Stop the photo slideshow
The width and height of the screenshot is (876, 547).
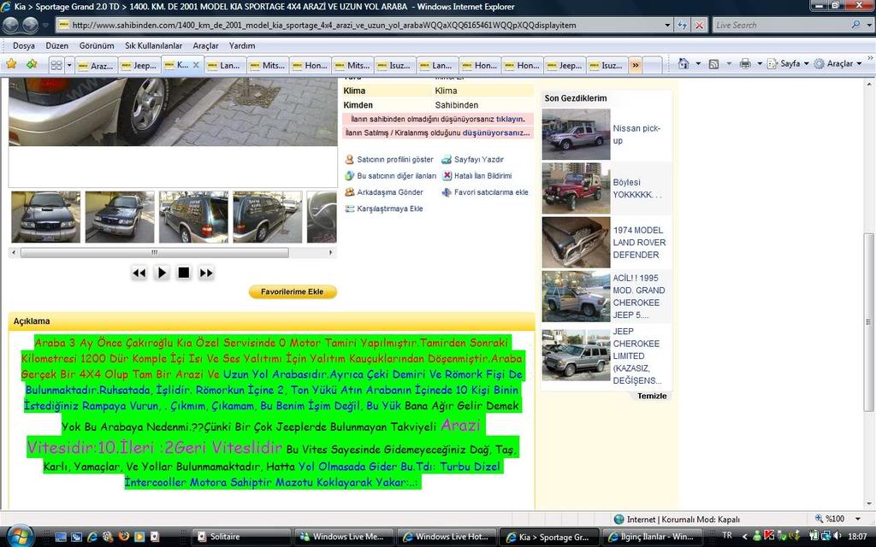pos(183,273)
